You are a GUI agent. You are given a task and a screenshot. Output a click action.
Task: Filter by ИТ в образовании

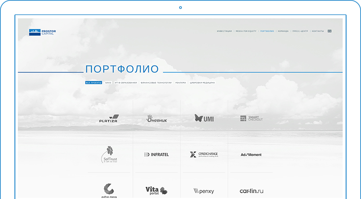[126, 83]
